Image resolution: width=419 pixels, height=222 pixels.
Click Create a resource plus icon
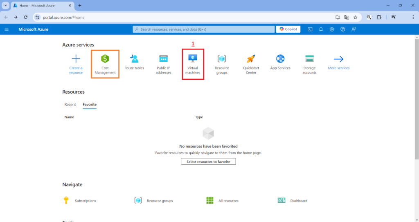click(x=76, y=59)
